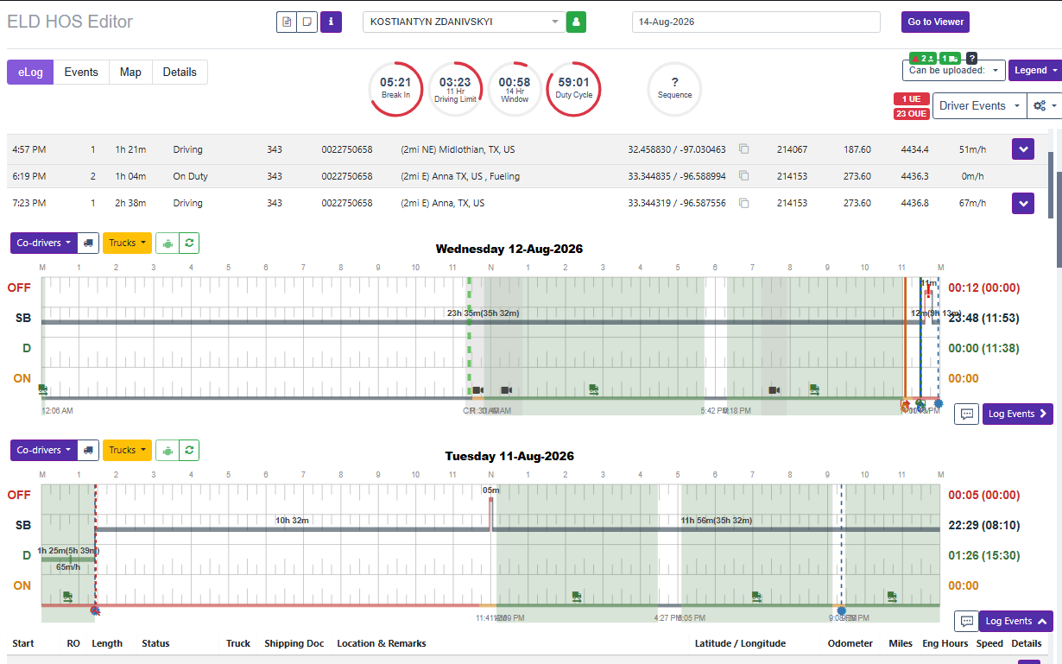Switch to the Events tab

[x=81, y=72]
